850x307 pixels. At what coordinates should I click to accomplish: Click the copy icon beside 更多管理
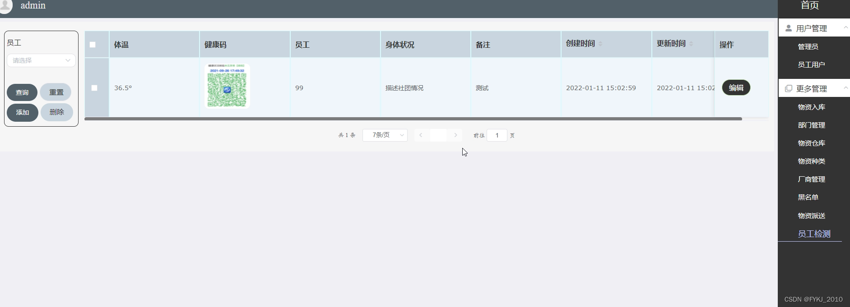click(789, 88)
